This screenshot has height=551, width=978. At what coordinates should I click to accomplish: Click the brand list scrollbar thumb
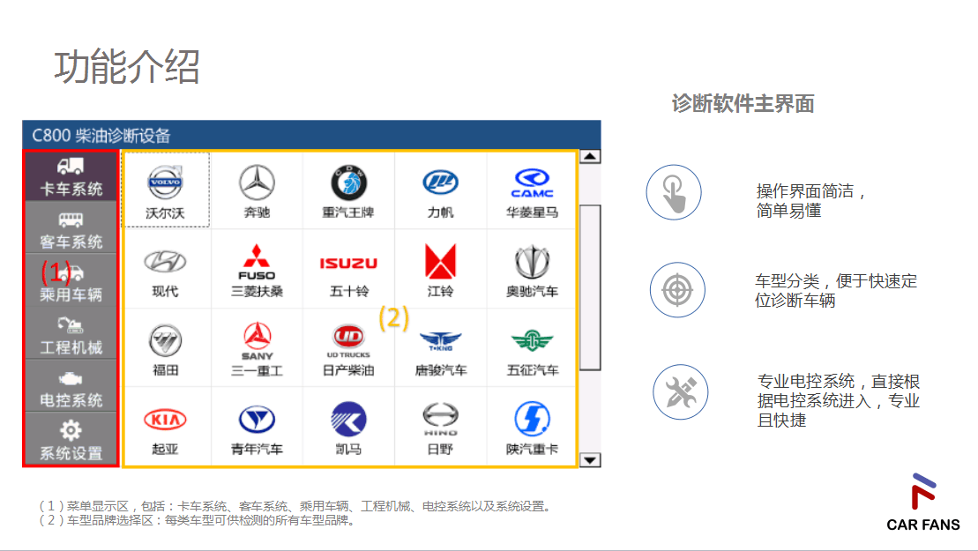590,287
